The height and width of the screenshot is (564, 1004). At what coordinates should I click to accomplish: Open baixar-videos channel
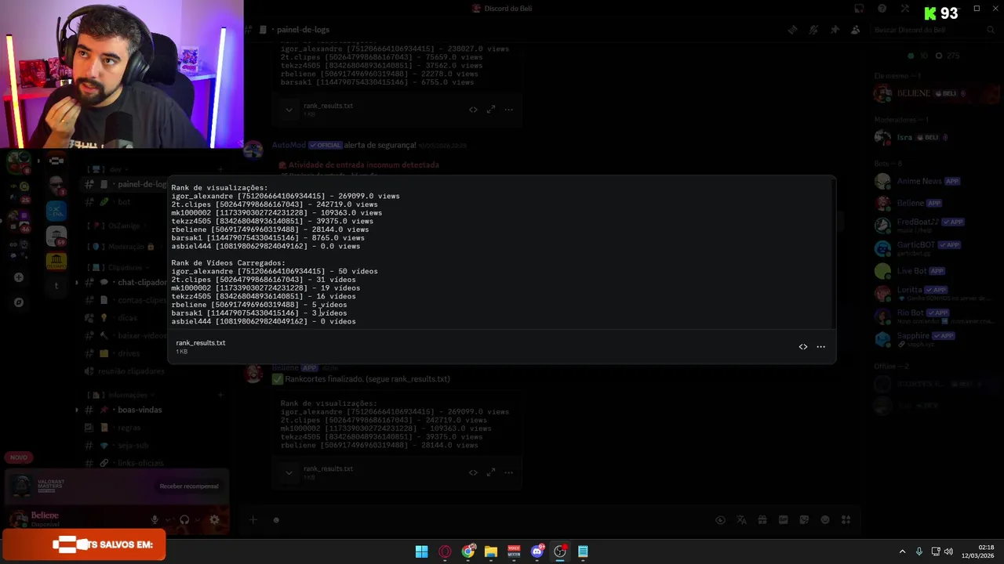pyautogui.click(x=125, y=335)
